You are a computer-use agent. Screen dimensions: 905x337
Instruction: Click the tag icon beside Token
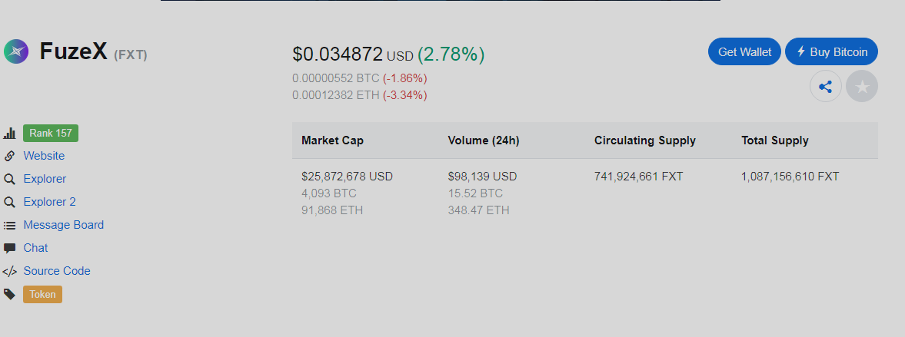tap(10, 294)
